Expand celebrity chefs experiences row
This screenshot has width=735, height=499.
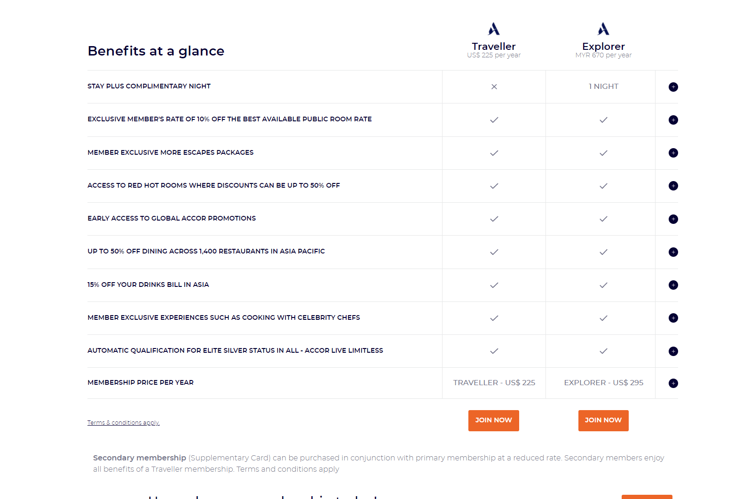[673, 318]
